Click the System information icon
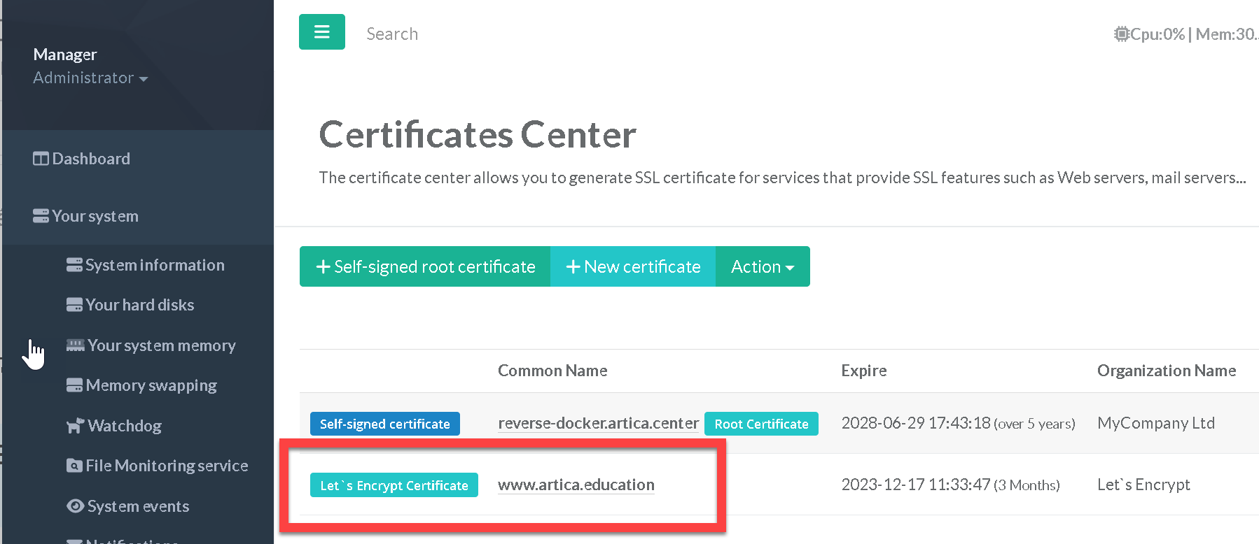 pyautogui.click(x=74, y=265)
